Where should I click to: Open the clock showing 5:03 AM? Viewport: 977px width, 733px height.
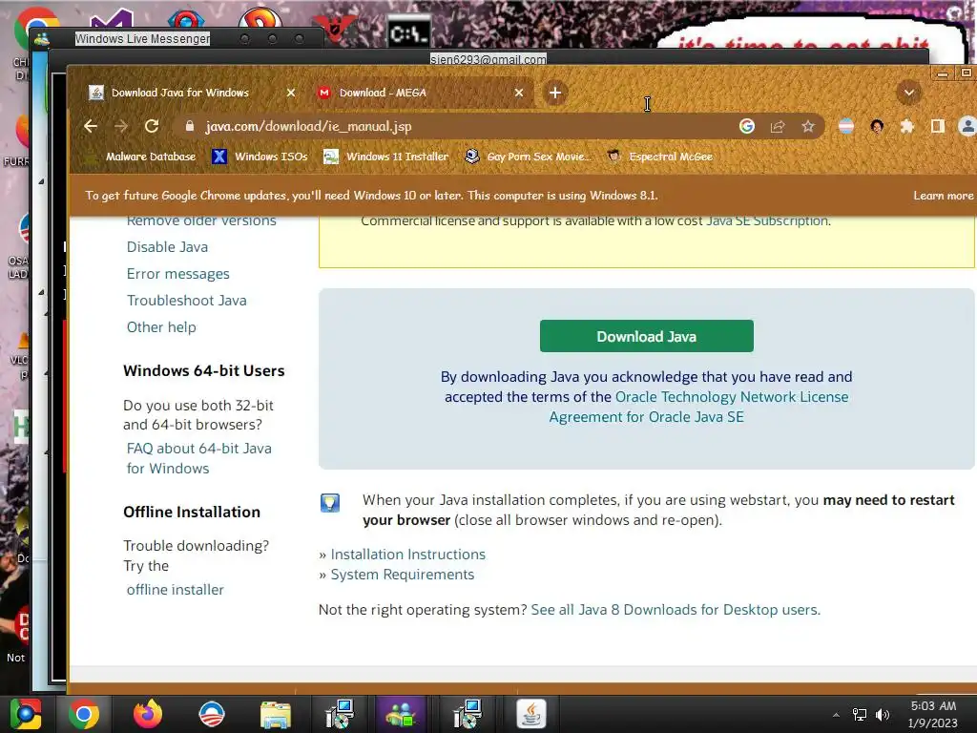[x=933, y=714]
